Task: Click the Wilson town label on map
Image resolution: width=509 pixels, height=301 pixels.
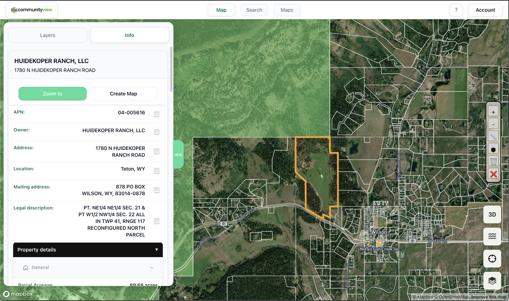Action: click(379, 232)
